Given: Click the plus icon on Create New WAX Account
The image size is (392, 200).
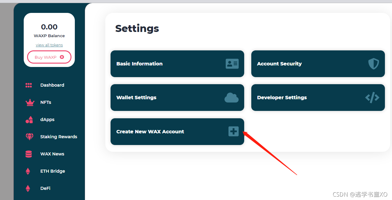Looking at the screenshot, I should tap(233, 131).
